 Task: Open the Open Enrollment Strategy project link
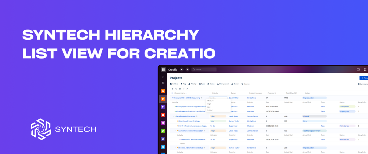189,121
